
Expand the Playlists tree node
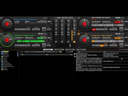coord(1,61)
